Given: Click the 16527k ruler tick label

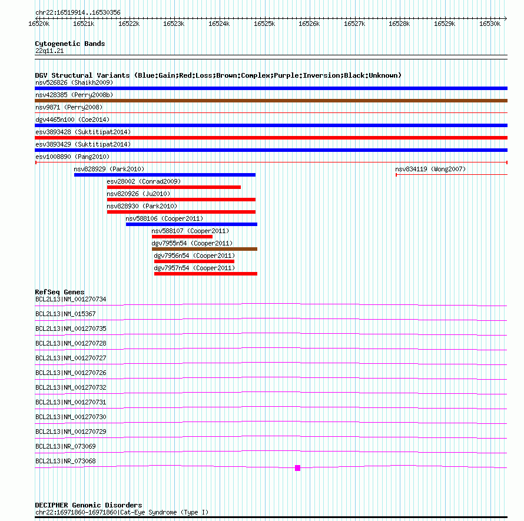Looking at the screenshot, I should tap(354, 24).
